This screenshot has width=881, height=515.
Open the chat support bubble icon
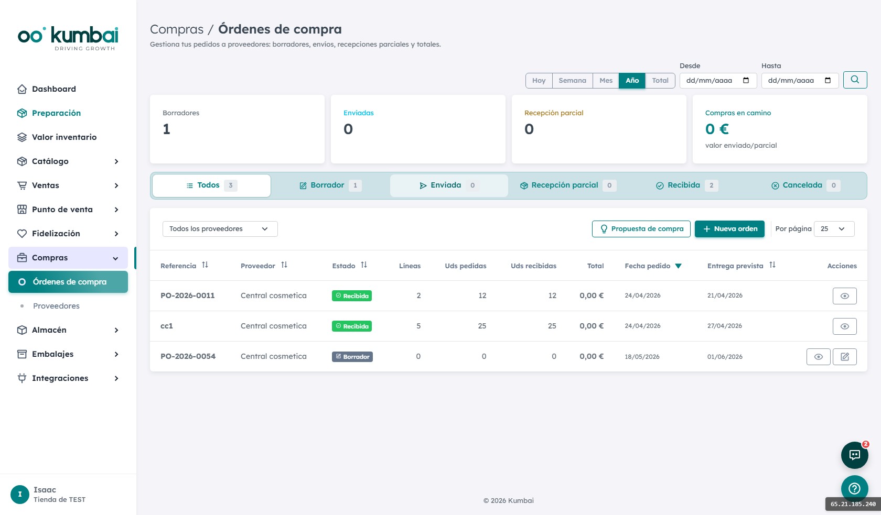coord(855,455)
